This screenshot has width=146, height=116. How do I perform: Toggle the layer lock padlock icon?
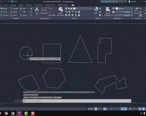tap(71, 9)
